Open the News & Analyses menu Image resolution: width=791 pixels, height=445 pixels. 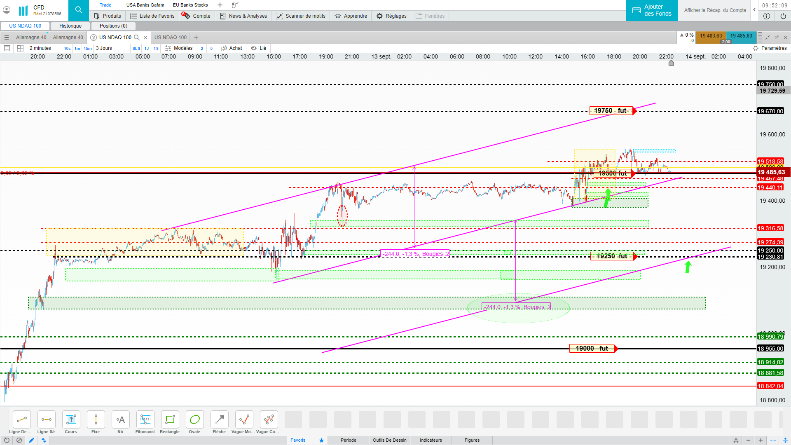coord(243,16)
